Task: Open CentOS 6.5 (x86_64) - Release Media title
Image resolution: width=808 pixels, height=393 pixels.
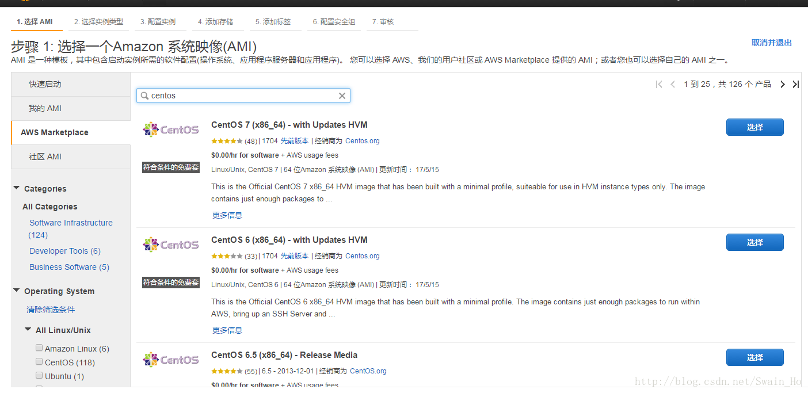Action: (x=284, y=355)
